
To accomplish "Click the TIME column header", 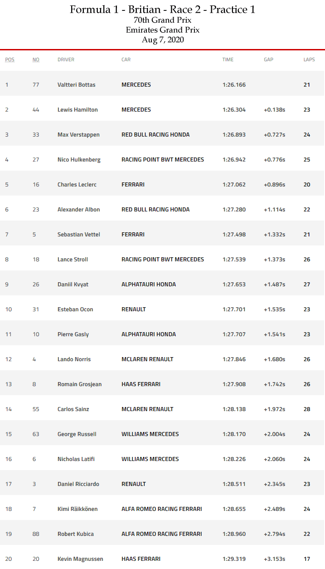I will click(228, 60).
